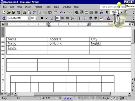
Task: Expand the Undo history dropdown arrow
Action: point(65,12)
